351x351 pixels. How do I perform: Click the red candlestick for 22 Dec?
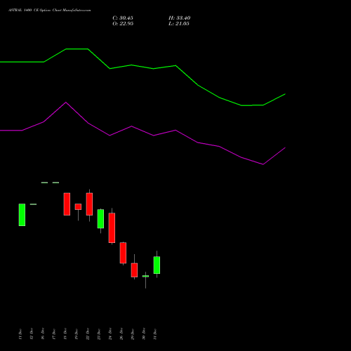tap(89, 204)
